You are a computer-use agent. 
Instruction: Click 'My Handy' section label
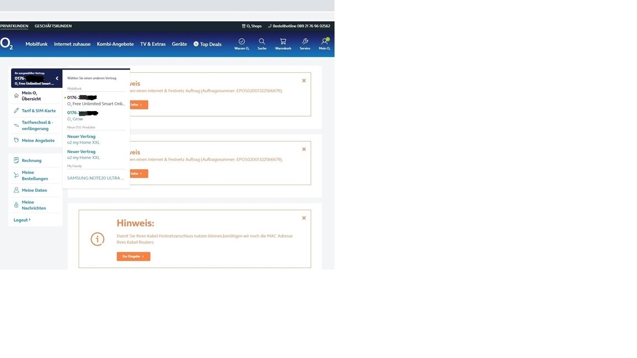74,166
